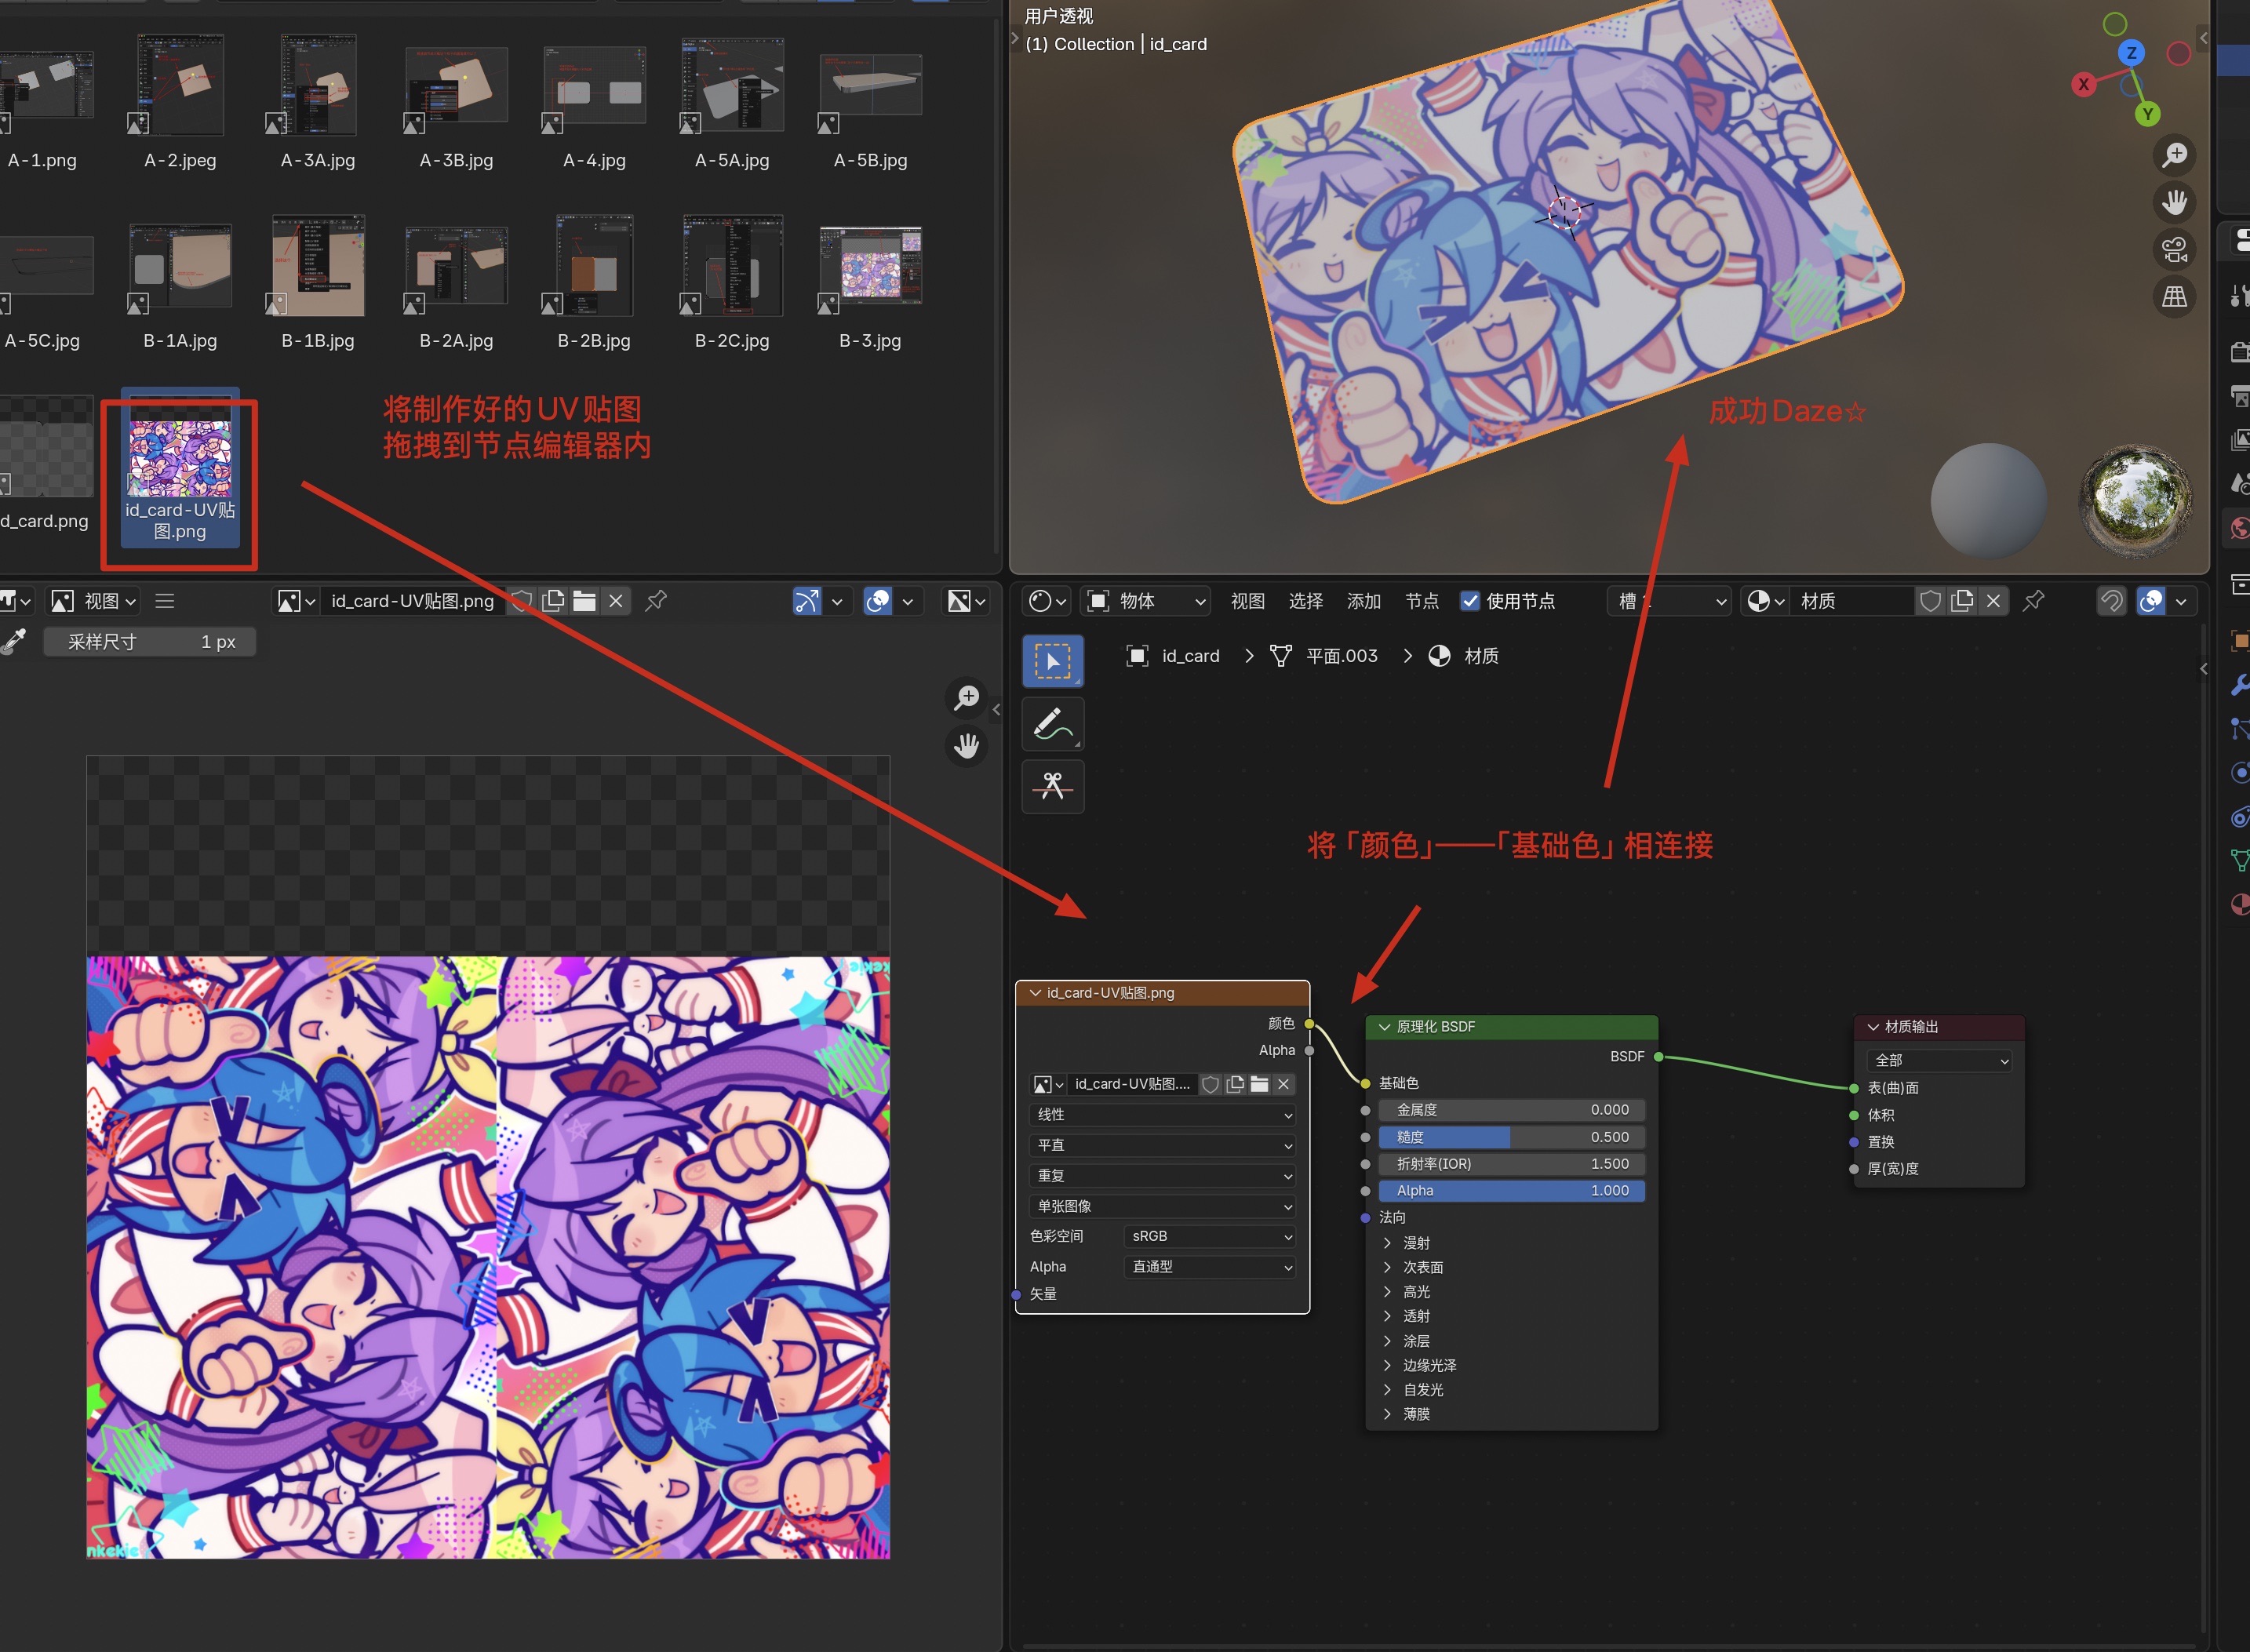The height and width of the screenshot is (1652, 2250).
Task: Switch perspective/orthographic grid icon
Action: 2174,296
